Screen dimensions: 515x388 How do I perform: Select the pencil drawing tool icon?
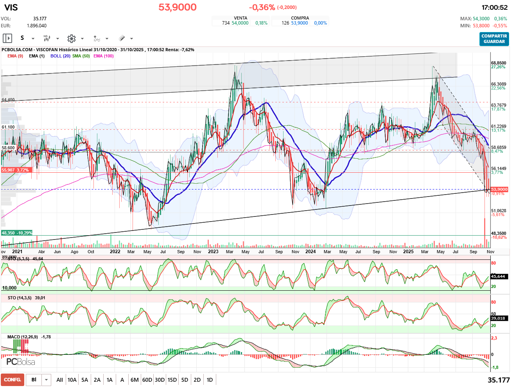coord(122,38)
